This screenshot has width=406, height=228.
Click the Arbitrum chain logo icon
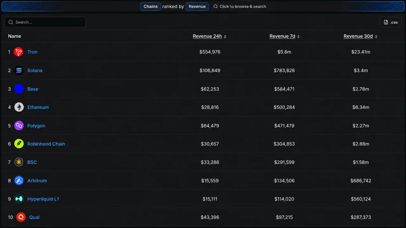tap(19, 180)
